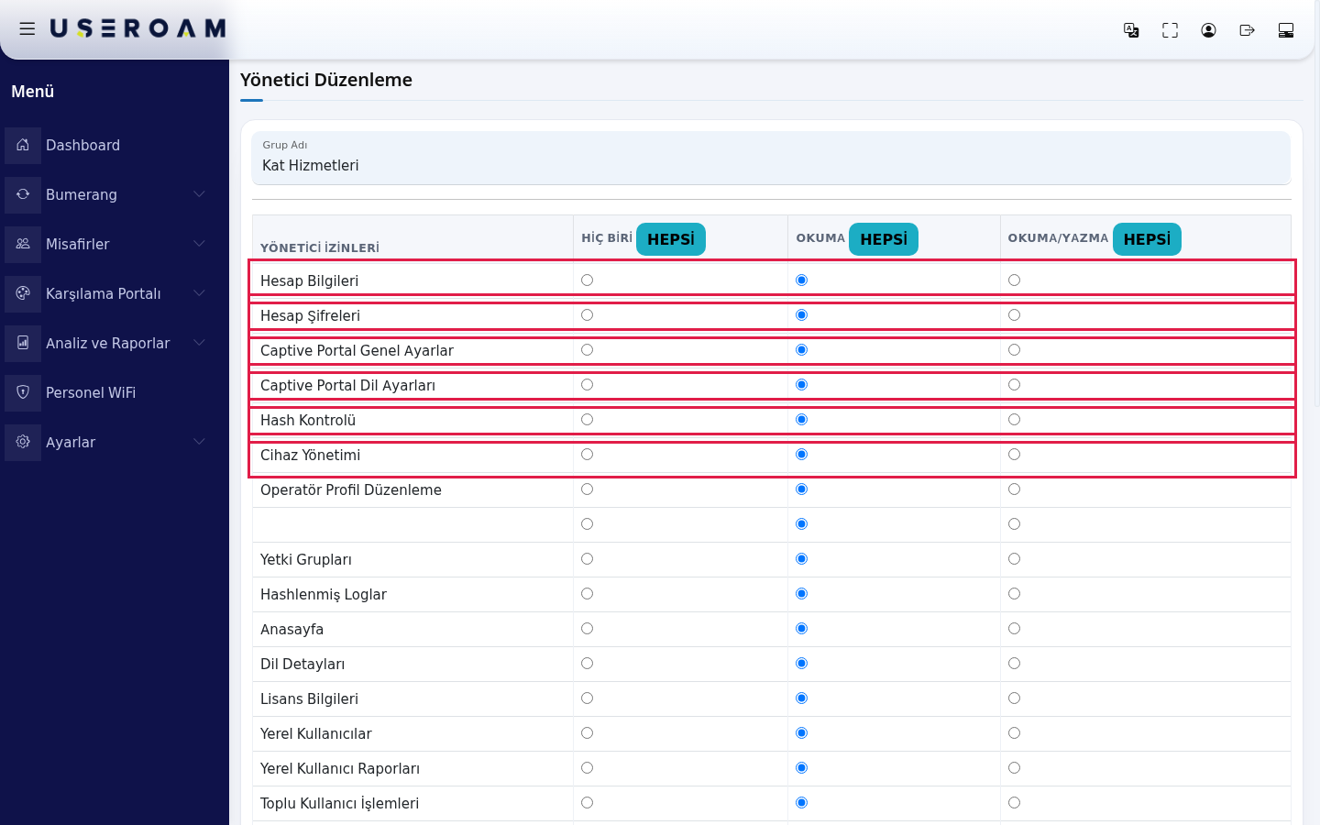This screenshot has height=825, width=1320.
Task: Set Lisans Bilgileri to Okuma/Yazma
Action: click(x=1014, y=698)
